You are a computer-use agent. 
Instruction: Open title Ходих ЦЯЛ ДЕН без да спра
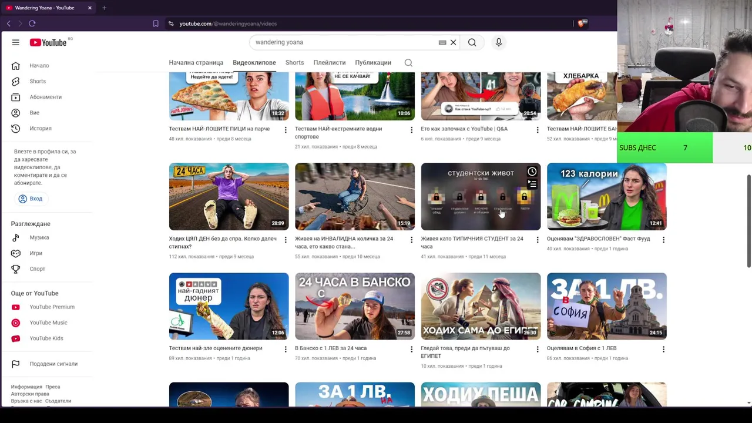(x=223, y=243)
